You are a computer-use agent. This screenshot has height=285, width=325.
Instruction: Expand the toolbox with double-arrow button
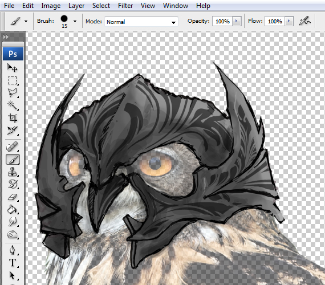coord(6,37)
